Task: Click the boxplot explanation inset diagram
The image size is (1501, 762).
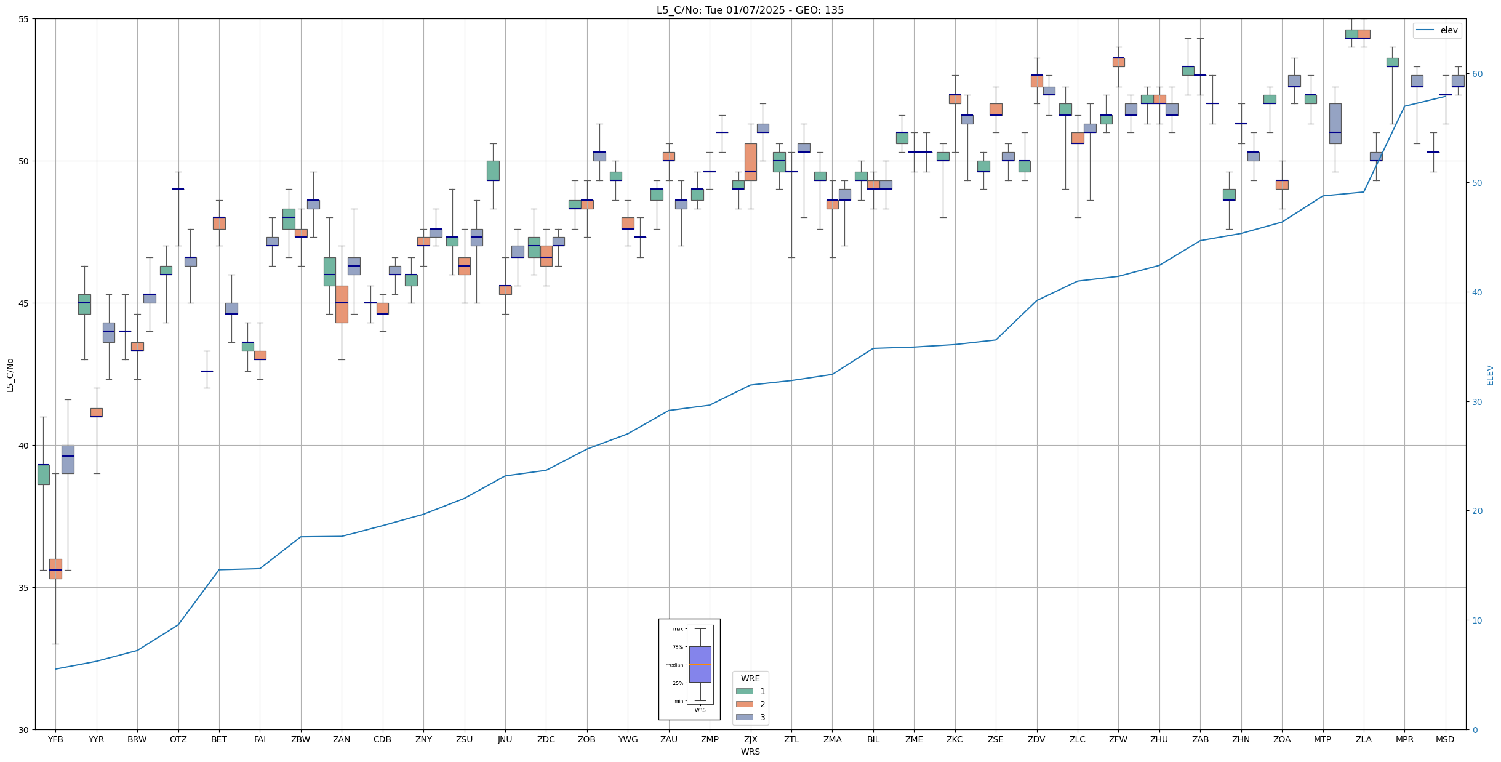Action: (689, 669)
